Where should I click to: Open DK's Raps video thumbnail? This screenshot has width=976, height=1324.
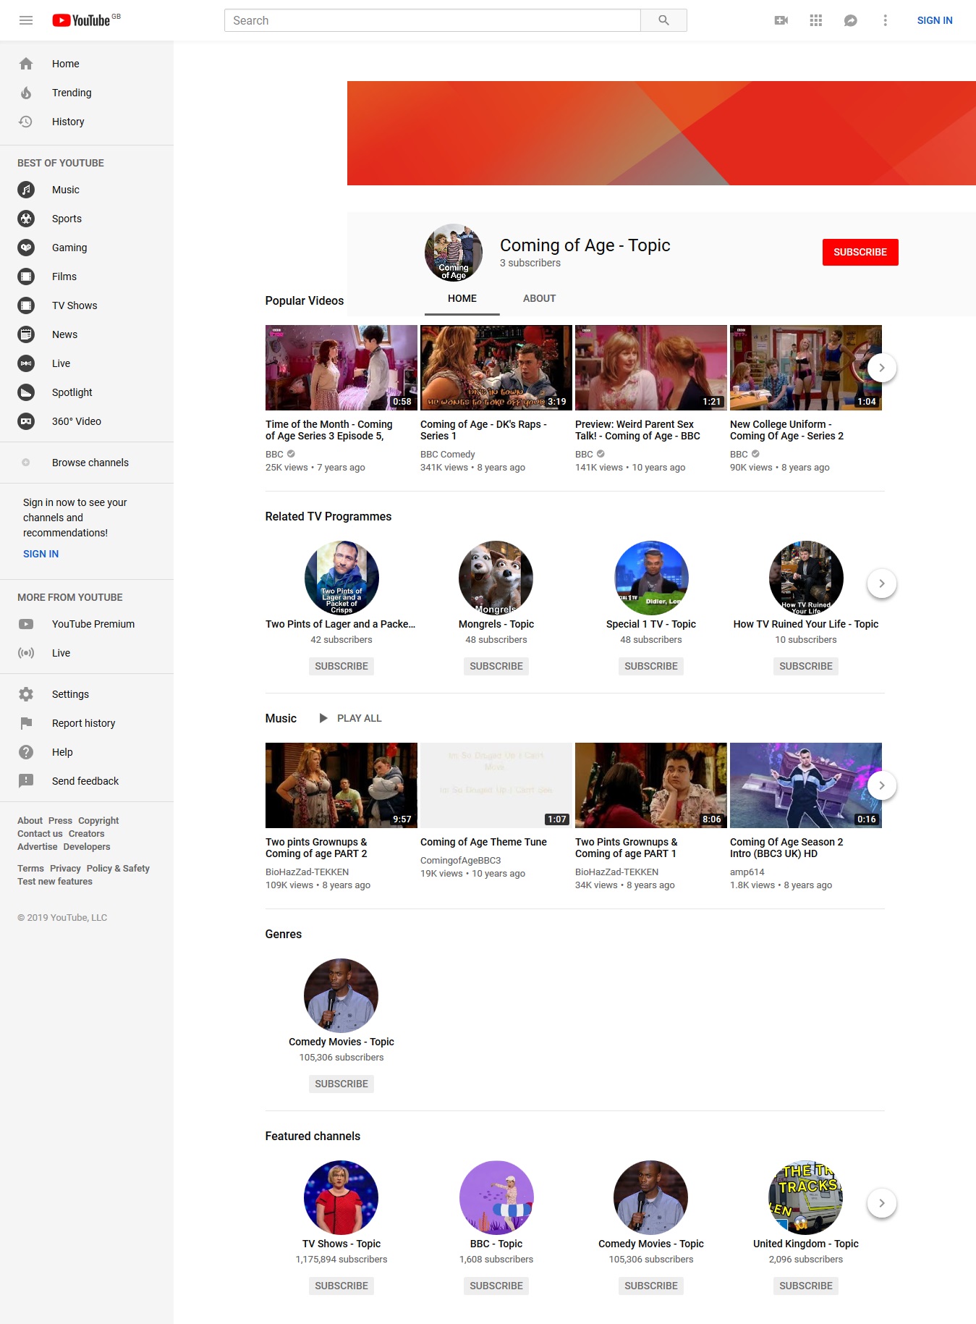coord(496,368)
